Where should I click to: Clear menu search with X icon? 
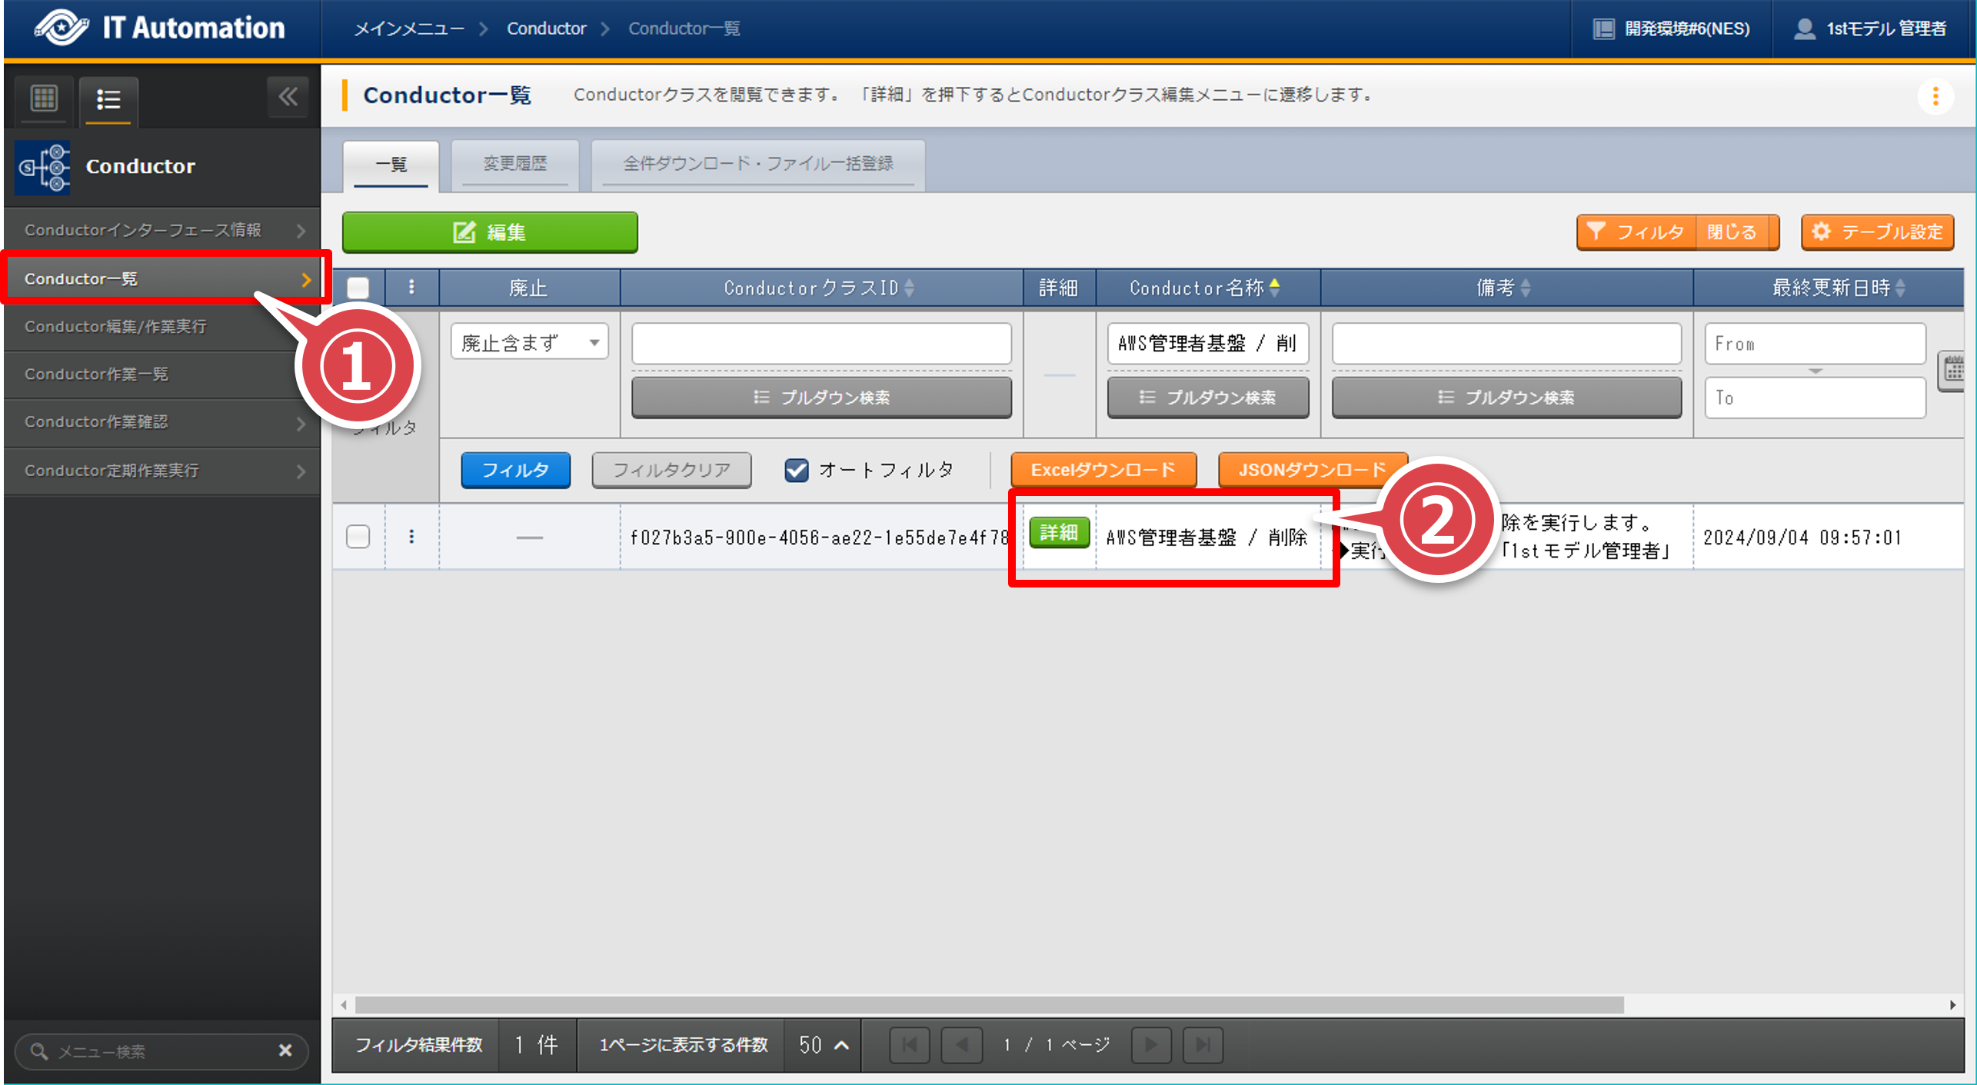pos(285,1050)
